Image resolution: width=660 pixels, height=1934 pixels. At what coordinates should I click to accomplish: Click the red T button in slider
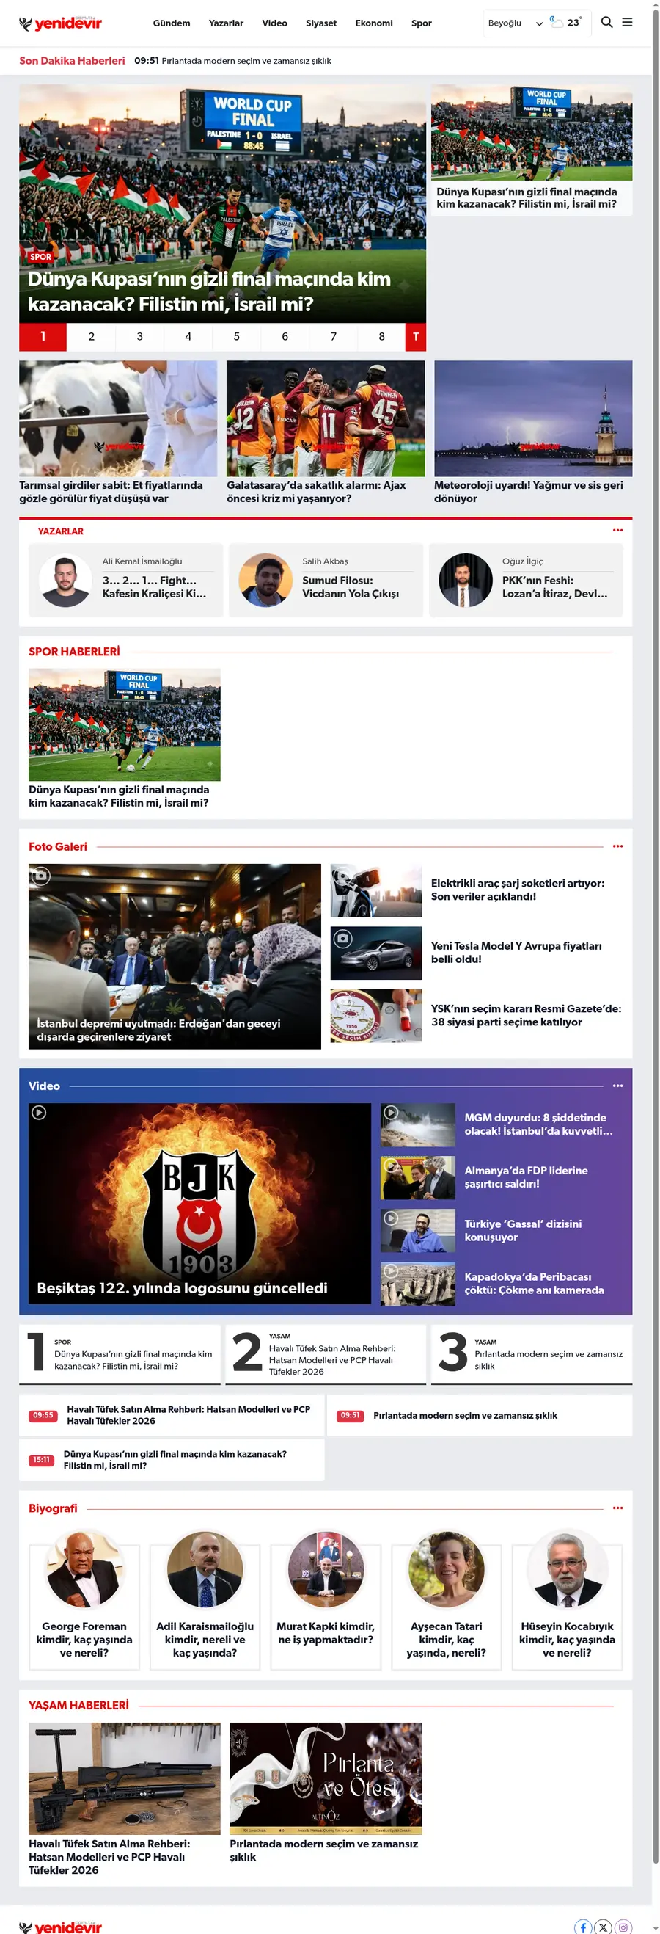pos(416,336)
